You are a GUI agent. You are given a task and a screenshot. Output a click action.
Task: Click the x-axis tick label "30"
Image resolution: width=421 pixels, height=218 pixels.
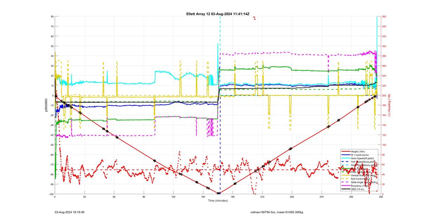pyautogui.click(x=85, y=197)
